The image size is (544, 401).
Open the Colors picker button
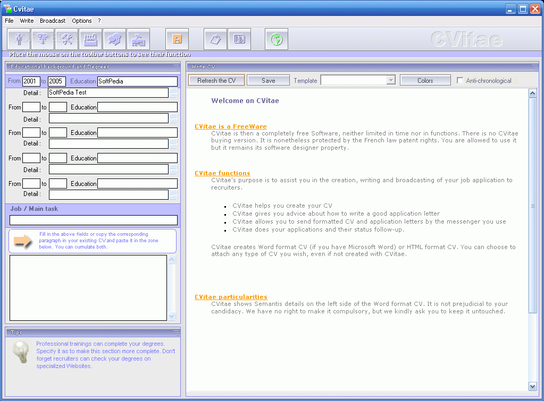click(x=425, y=81)
